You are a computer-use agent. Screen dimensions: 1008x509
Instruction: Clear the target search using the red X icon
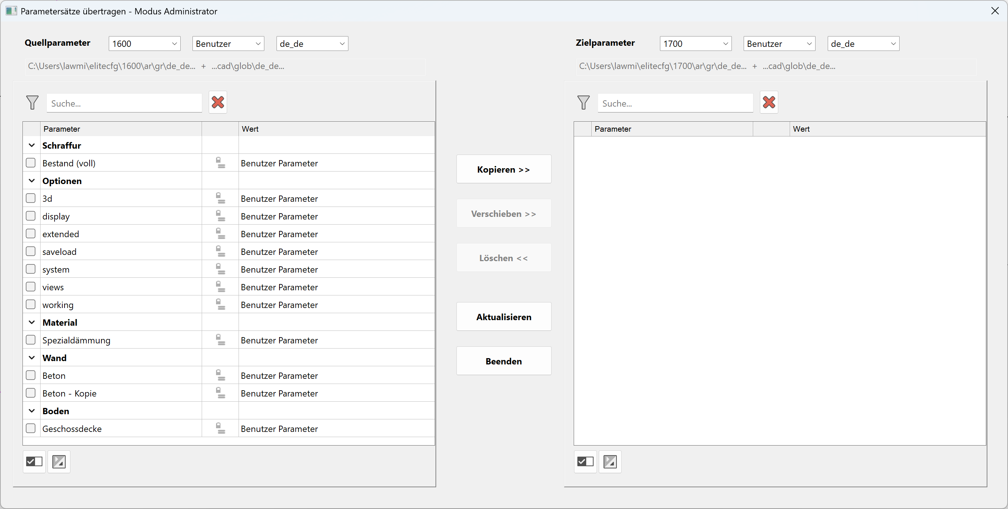[768, 102]
